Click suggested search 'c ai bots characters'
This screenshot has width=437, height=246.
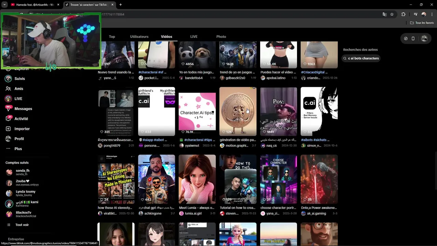click(x=361, y=58)
